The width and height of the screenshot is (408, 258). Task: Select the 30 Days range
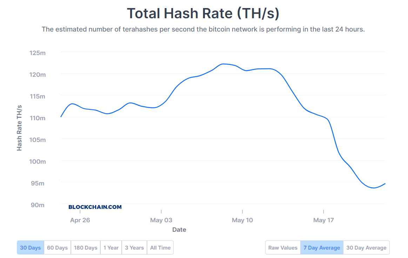click(x=31, y=247)
